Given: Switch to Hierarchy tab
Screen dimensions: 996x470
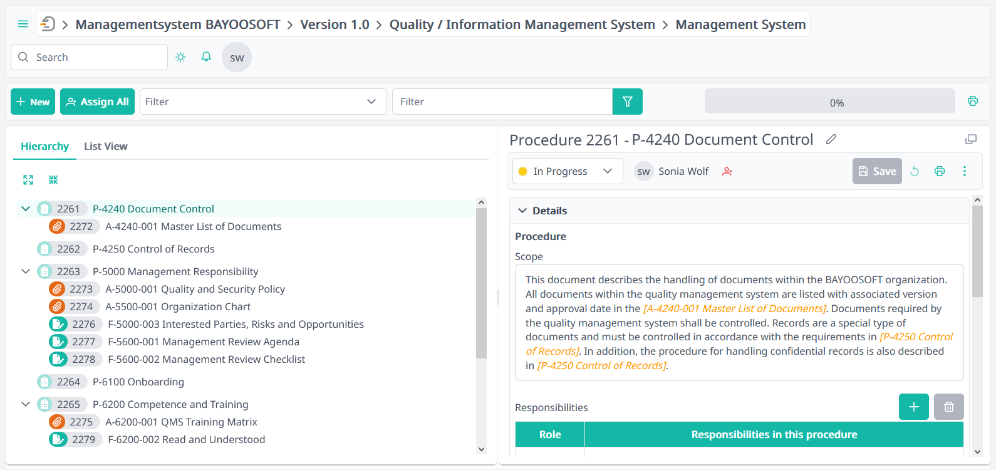Looking at the screenshot, I should (44, 146).
